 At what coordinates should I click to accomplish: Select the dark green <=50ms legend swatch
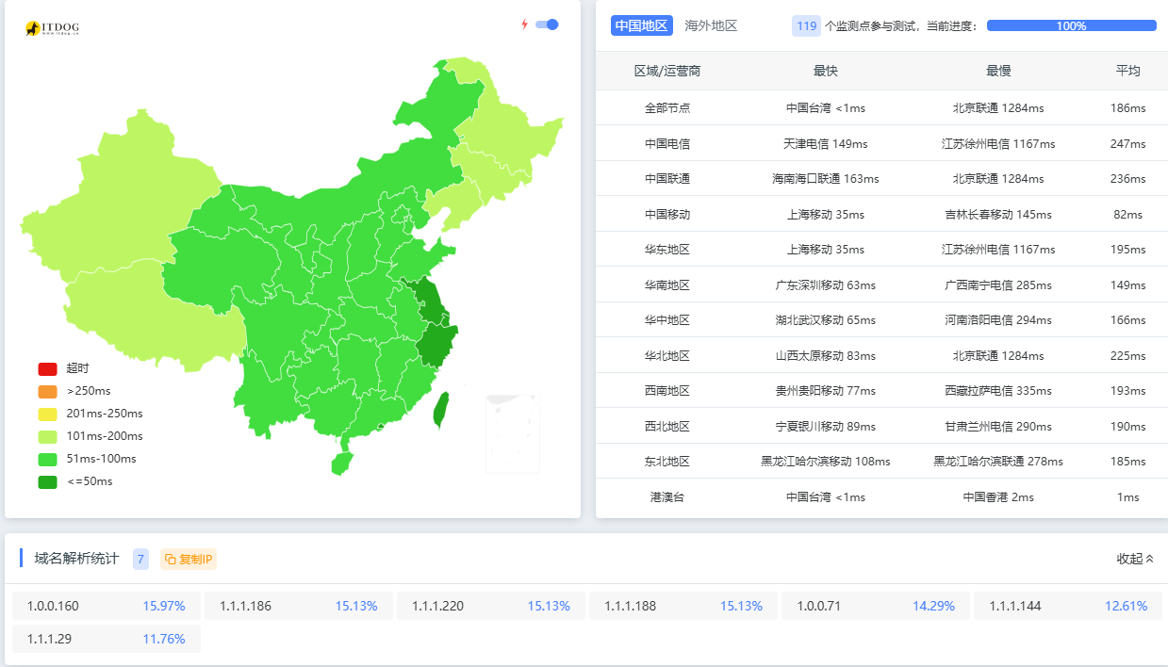click(x=48, y=481)
